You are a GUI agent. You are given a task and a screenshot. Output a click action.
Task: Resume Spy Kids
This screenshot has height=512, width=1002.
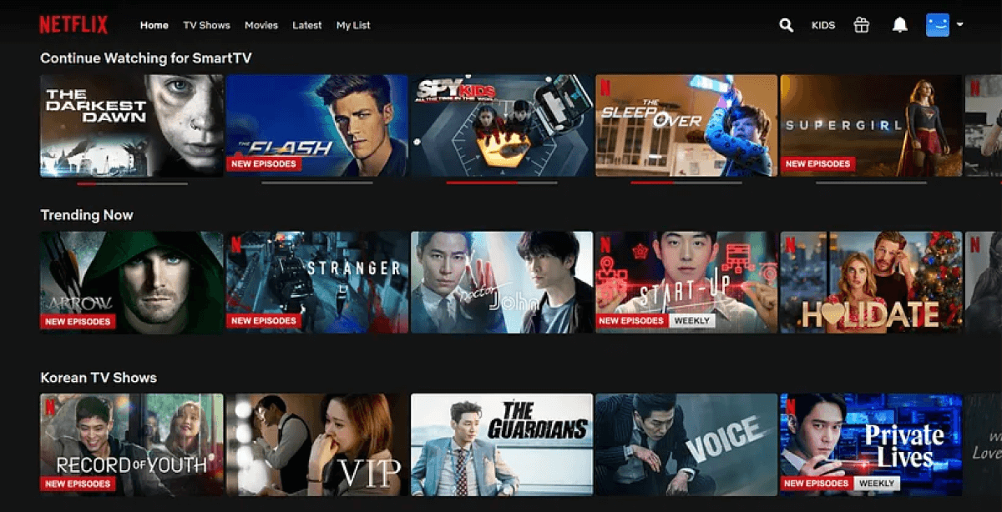502,125
